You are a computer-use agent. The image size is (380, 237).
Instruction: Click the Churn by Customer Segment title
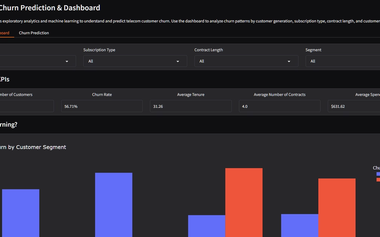coord(33,147)
